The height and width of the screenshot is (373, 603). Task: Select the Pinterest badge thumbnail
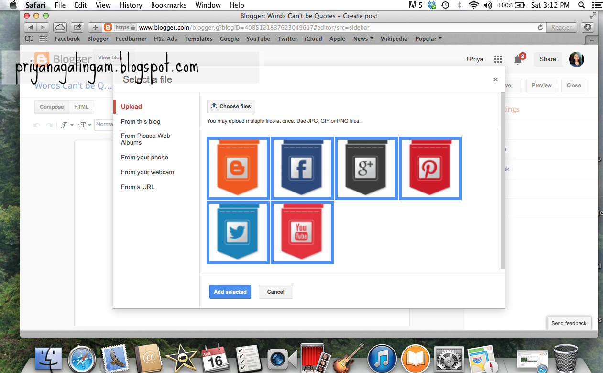pyautogui.click(x=430, y=168)
